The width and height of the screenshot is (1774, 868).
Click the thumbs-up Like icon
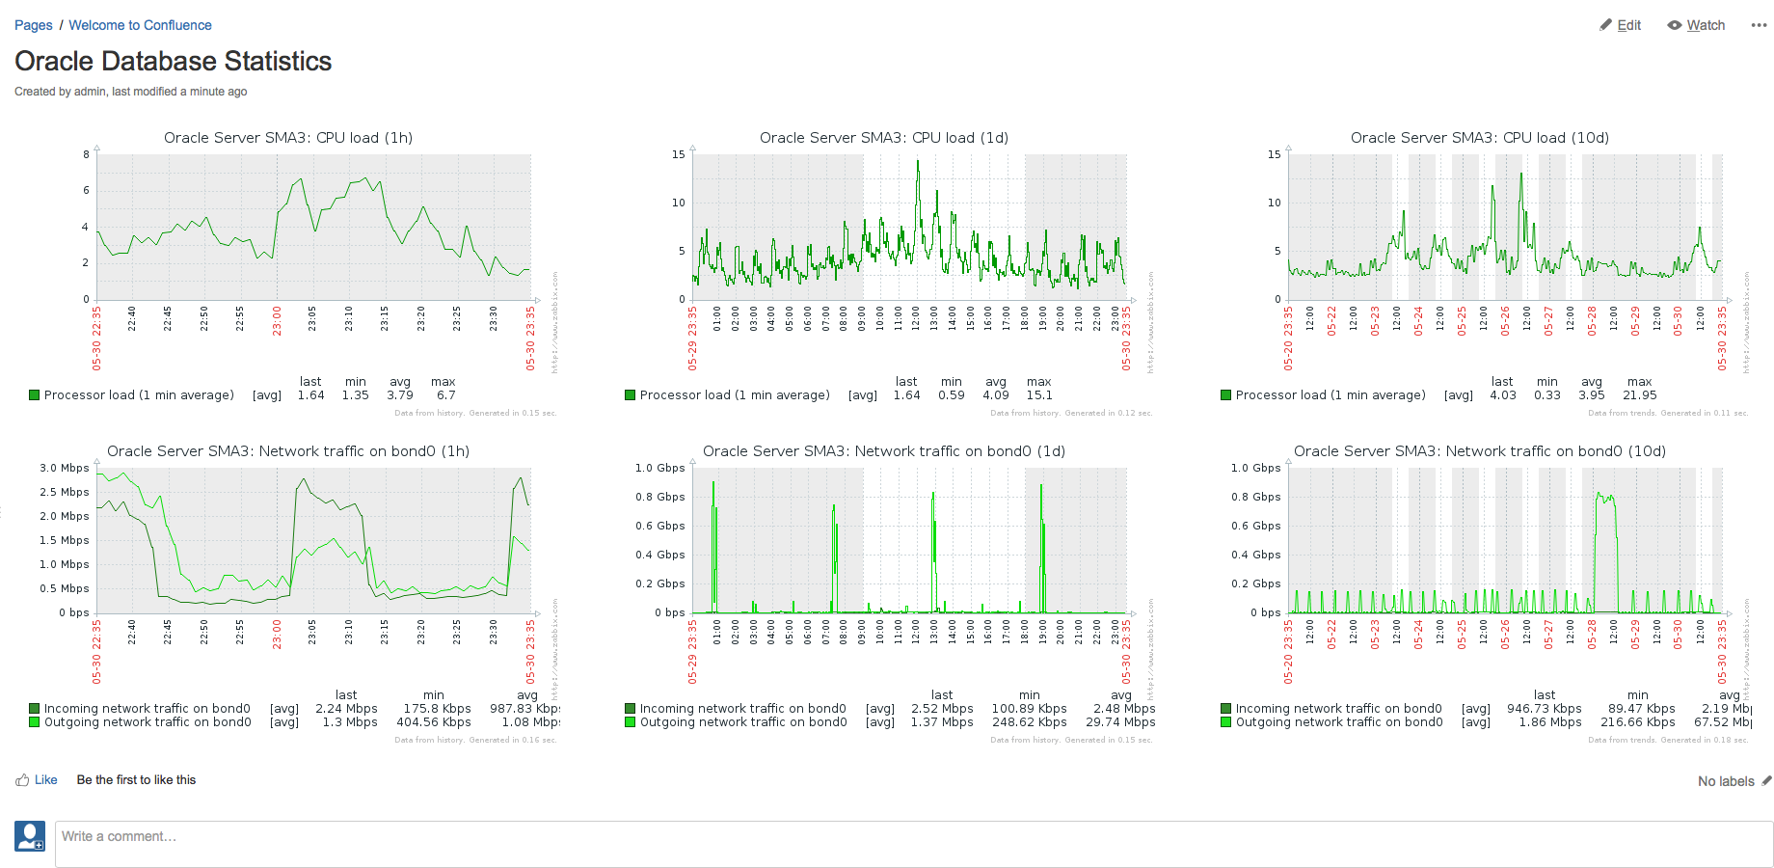coord(22,780)
